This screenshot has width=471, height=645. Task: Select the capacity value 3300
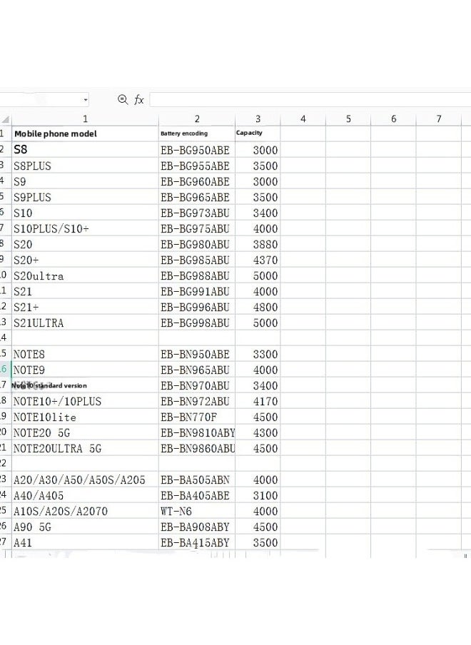point(258,354)
